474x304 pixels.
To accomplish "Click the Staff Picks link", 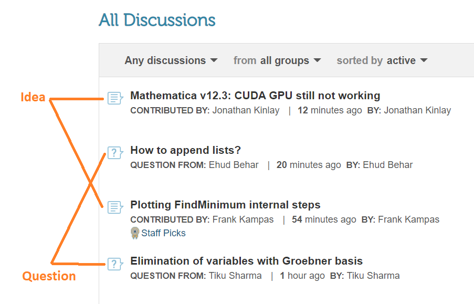I will tap(163, 233).
